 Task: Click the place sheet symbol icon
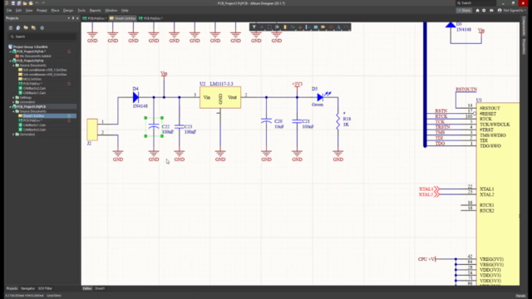(x=316, y=27)
